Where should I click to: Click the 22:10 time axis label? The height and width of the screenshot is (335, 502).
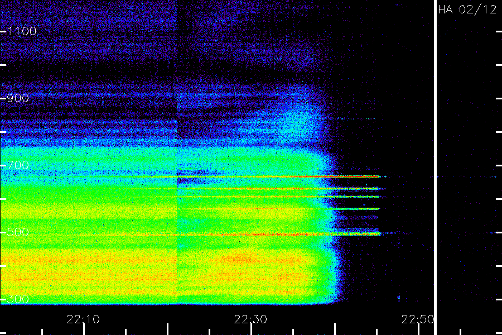coord(83,319)
